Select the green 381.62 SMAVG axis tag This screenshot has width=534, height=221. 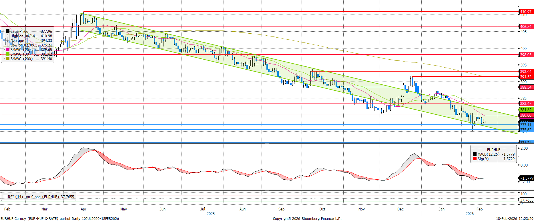pos(525,110)
